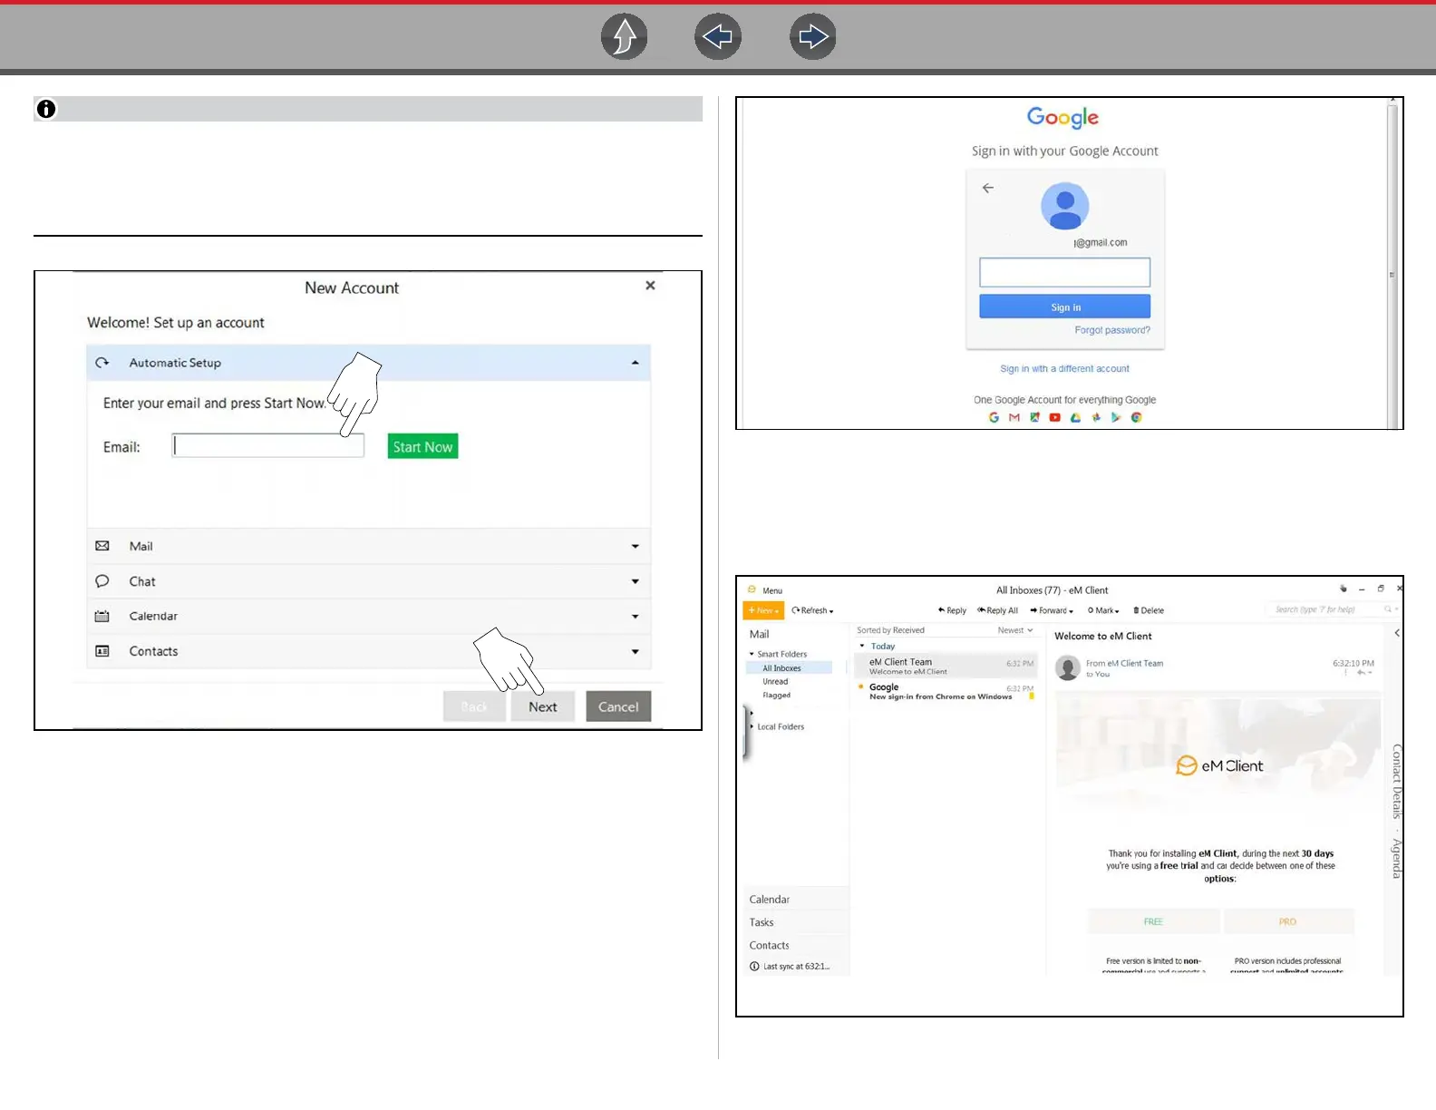Click the green Start Now button

pos(422,446)
